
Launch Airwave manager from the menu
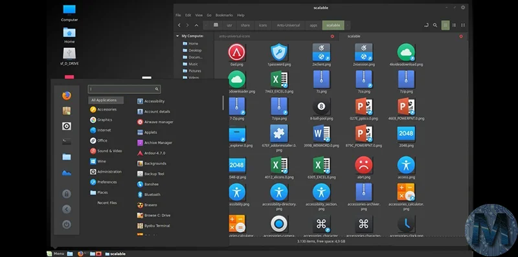point(155,122)
